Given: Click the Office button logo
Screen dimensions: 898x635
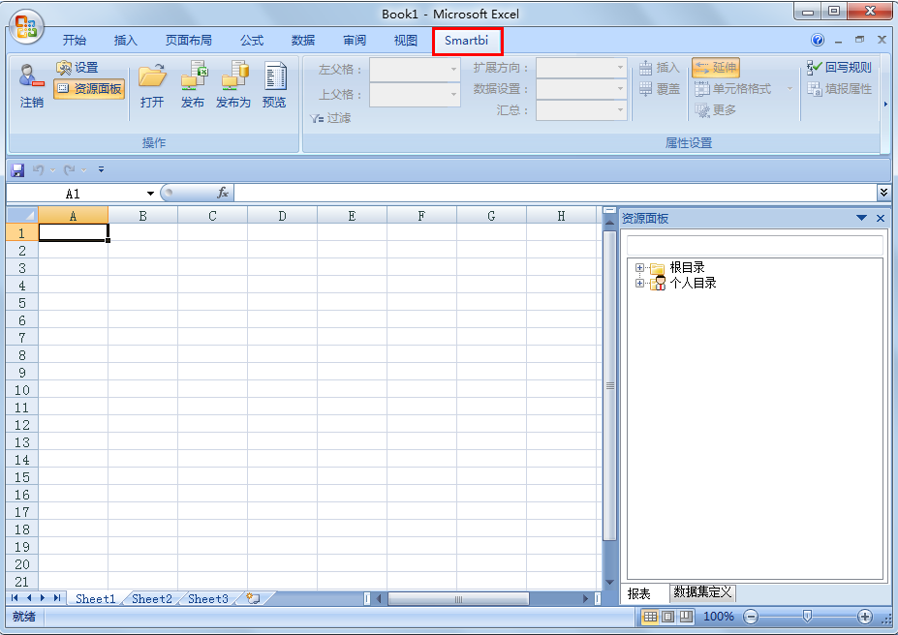Looking at the screenshot, I should (26, 27).
